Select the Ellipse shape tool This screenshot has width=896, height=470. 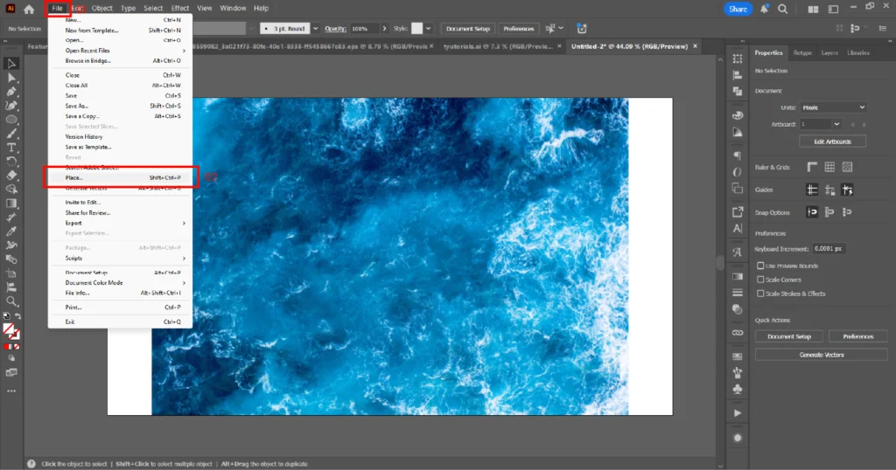(x=10, y=120)
